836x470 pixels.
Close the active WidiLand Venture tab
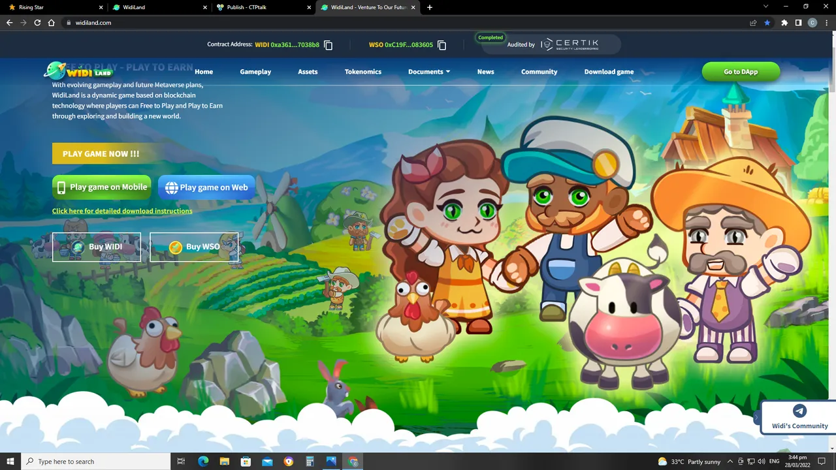click(413, 7)
